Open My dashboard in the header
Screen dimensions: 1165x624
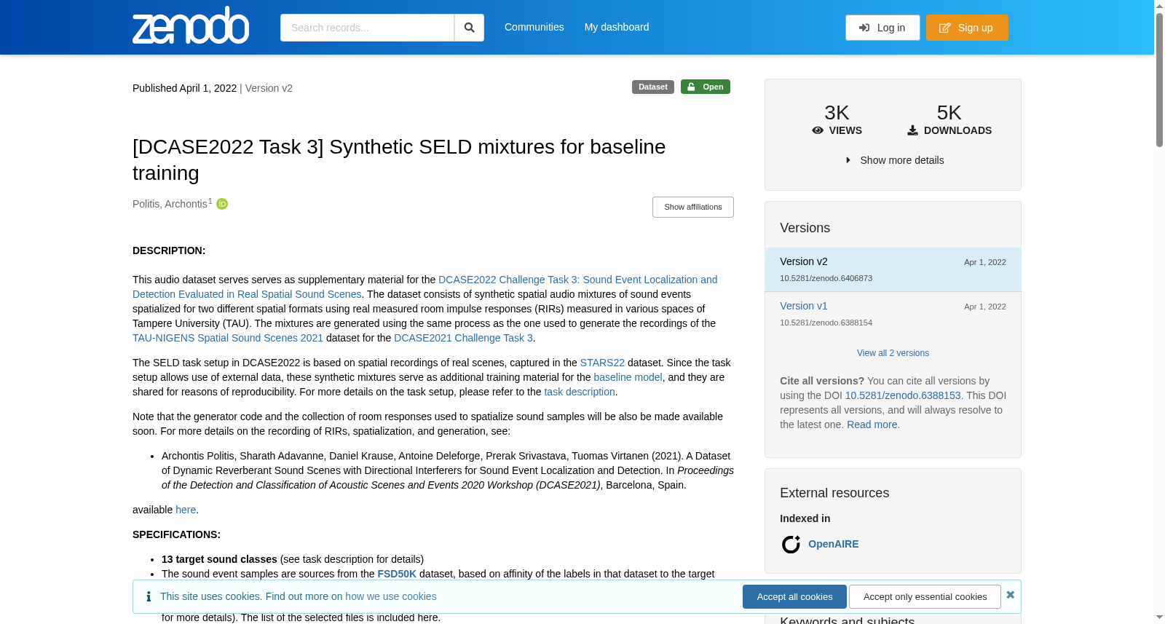pyautogui.click(x=617, y=27)
